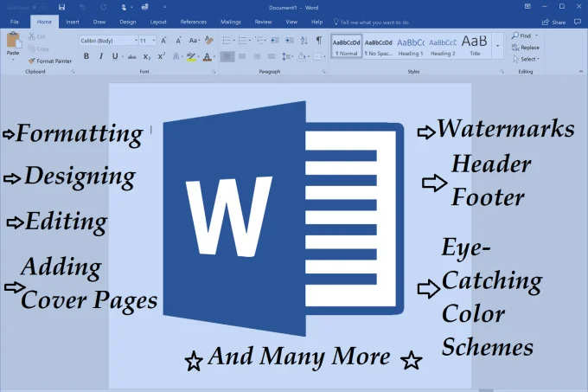Open the Select dropdown in Editing

526,59
